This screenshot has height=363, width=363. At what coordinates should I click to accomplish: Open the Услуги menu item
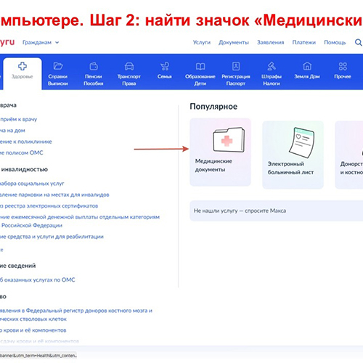[x=202, y=42]
